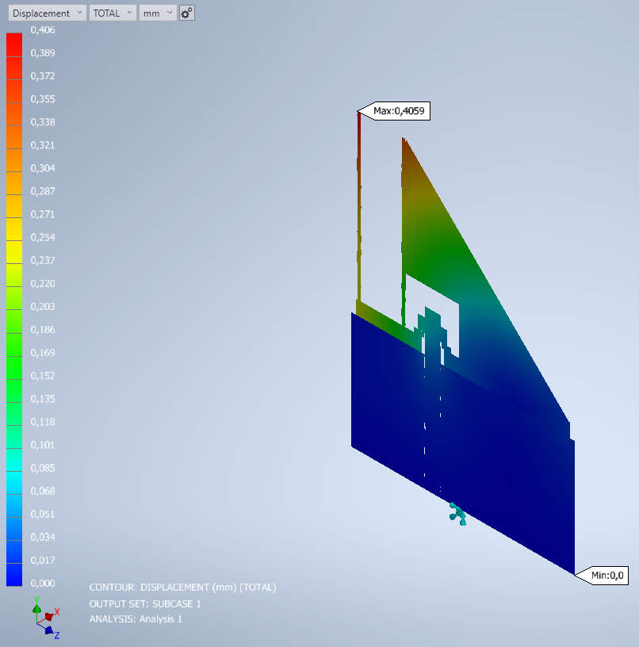Click the OUTPUT SET: SUBCASE 1 label

click(147, 603)
